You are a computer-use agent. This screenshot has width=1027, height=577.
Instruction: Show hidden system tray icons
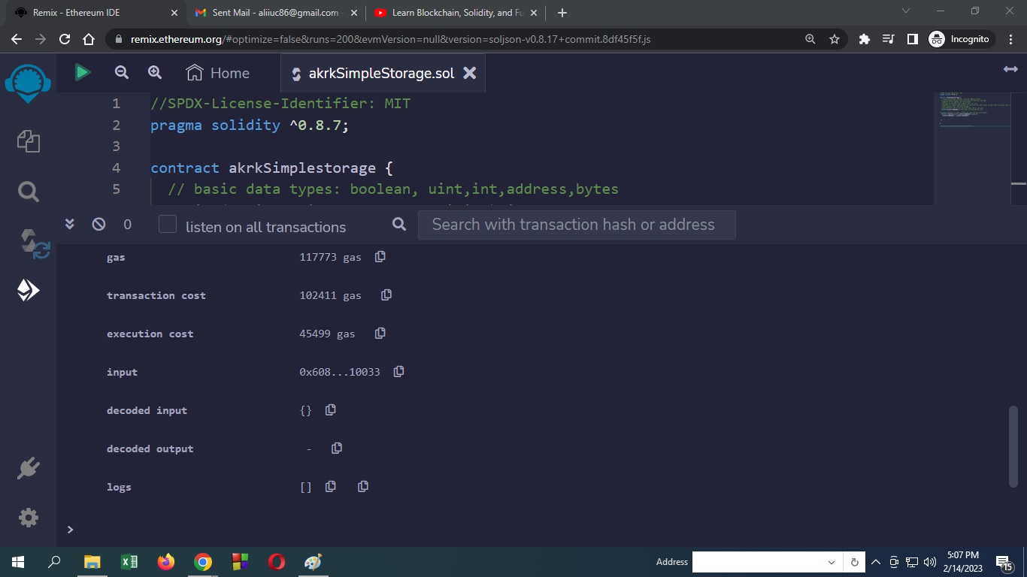coord(876,562)
